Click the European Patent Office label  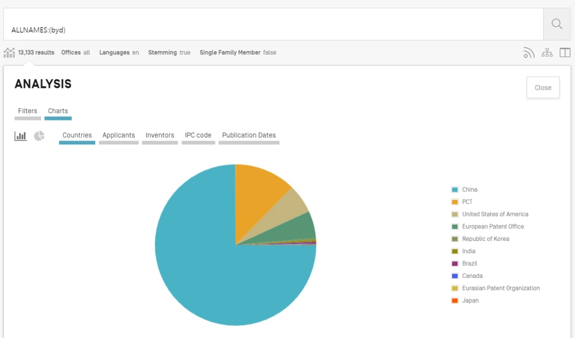point(493,227)
